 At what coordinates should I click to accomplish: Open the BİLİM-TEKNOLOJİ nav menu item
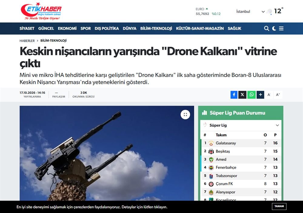click(x=156, y=28)
